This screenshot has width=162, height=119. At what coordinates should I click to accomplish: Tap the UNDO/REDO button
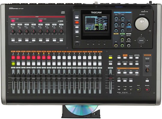click(137, 64)
